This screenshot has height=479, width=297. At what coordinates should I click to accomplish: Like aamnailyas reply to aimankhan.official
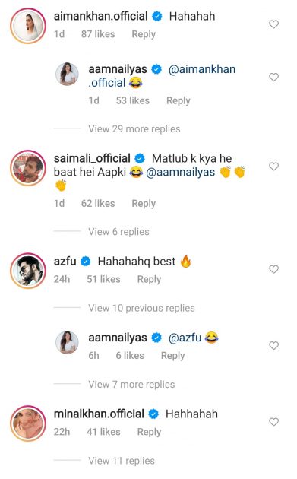[273, 77]
